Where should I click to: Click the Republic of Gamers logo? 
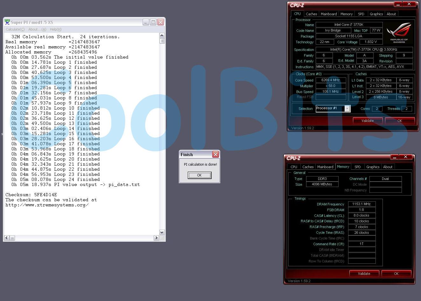399,33
